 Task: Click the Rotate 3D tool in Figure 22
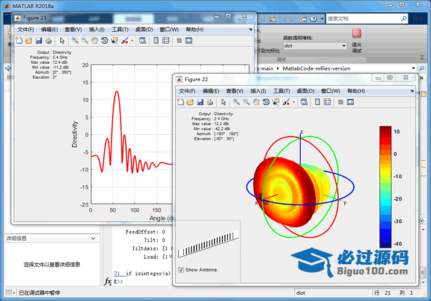coord(265,102)
